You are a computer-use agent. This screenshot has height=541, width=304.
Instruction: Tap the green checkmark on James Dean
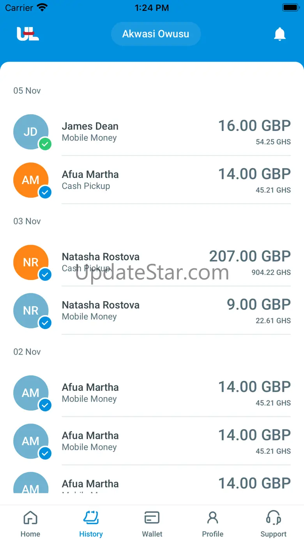click(x=45, y=144)
